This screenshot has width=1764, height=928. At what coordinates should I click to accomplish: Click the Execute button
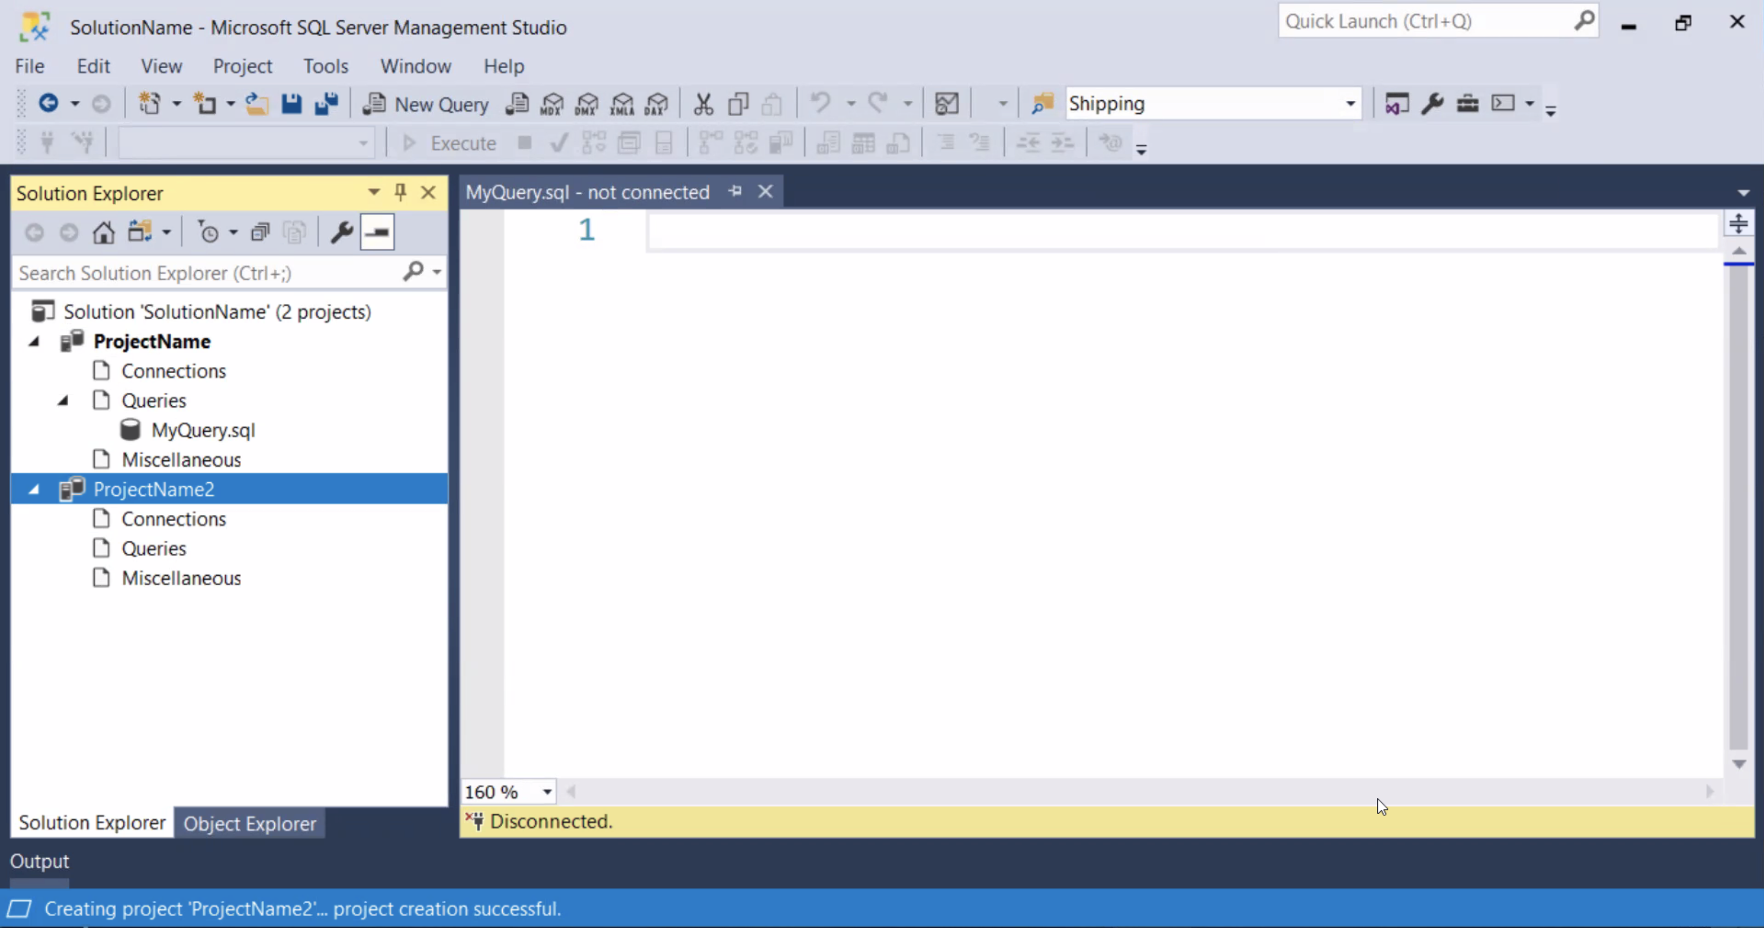[449, 144]
